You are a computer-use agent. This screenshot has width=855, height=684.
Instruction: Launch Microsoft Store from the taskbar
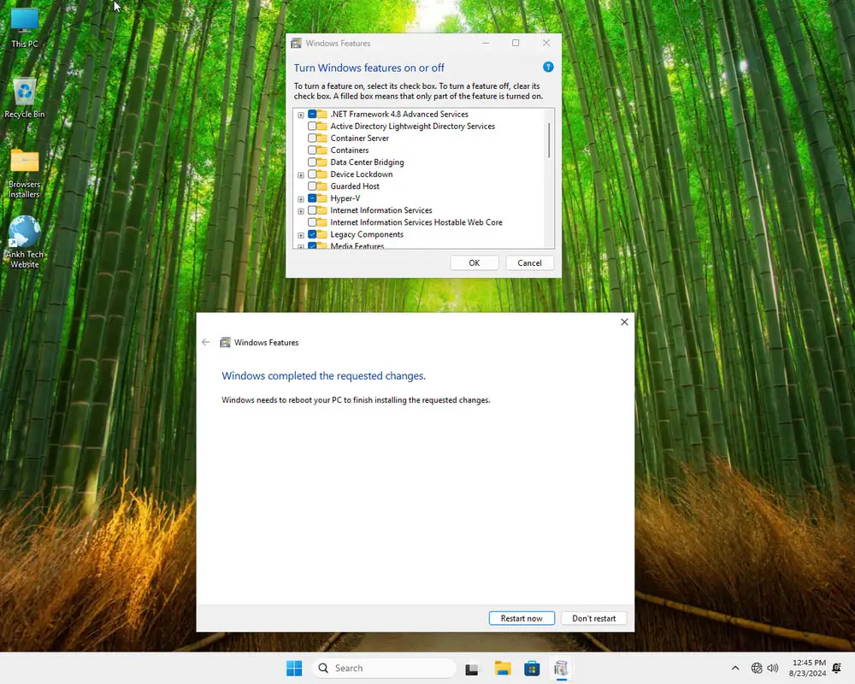click(x=531, y=669)
